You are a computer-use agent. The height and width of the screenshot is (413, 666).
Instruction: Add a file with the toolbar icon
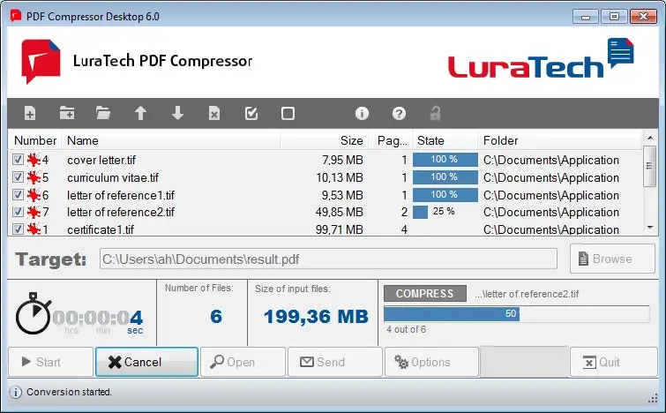pos(30,114)
